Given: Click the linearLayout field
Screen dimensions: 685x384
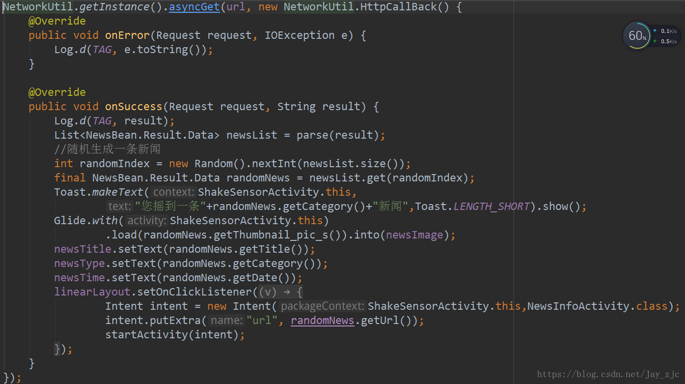Looking at the screenshot, I should [92, 292].
